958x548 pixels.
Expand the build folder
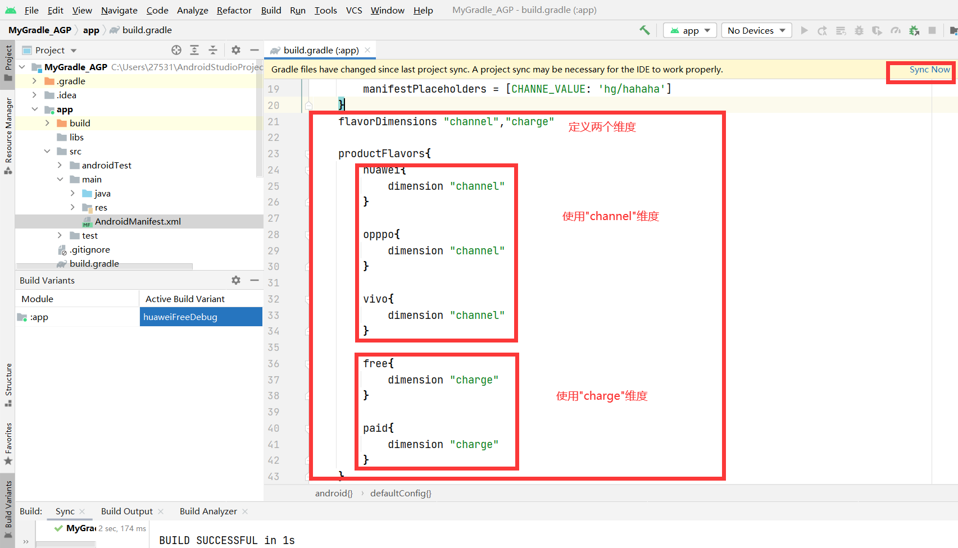pyautogui.click(x=47, y=123)
